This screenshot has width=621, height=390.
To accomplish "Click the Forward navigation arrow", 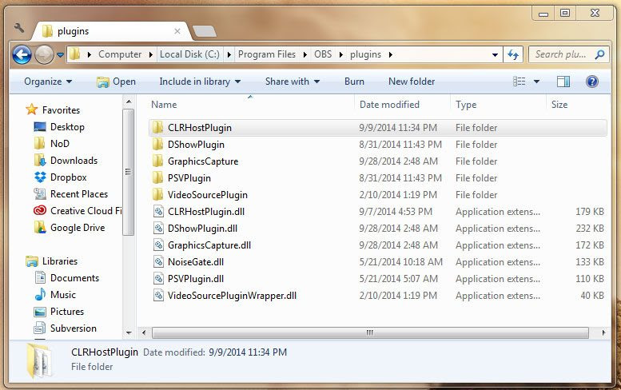I will [x=44, y=55].
